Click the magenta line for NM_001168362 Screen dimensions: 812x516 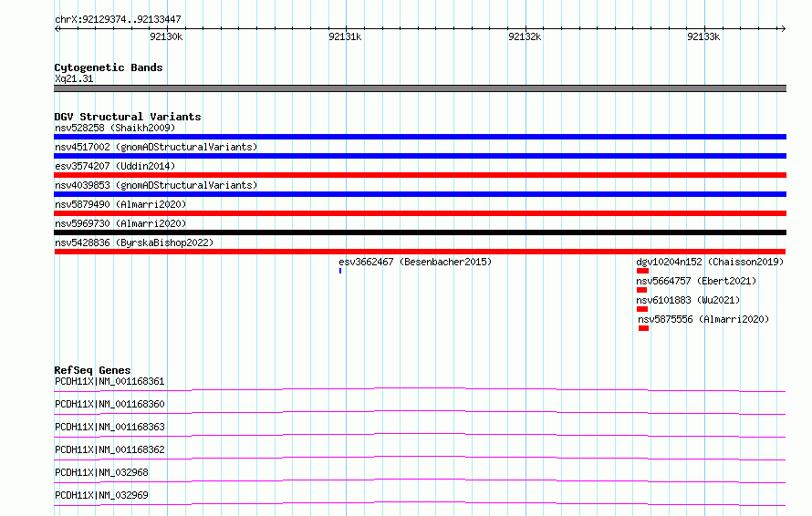coord(420,458)
